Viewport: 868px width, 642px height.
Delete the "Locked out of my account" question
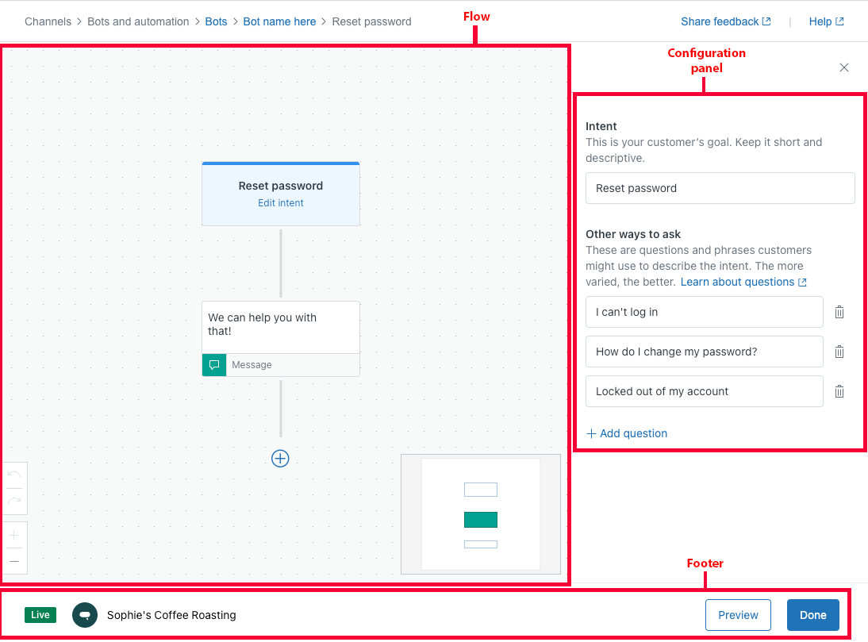coord(839,391)
